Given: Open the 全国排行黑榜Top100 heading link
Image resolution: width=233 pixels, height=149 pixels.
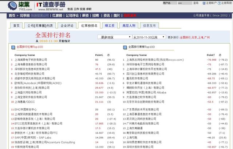Looking at the screenshot, I should pyautogui.click(x=142, y=47).
